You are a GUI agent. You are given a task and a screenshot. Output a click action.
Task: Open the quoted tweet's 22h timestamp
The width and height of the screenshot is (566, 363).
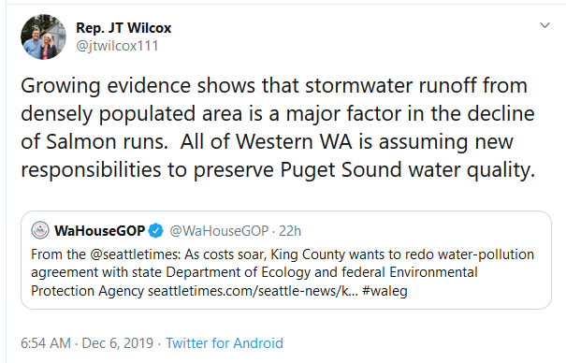pyautogui.click(x=290, y=231)
